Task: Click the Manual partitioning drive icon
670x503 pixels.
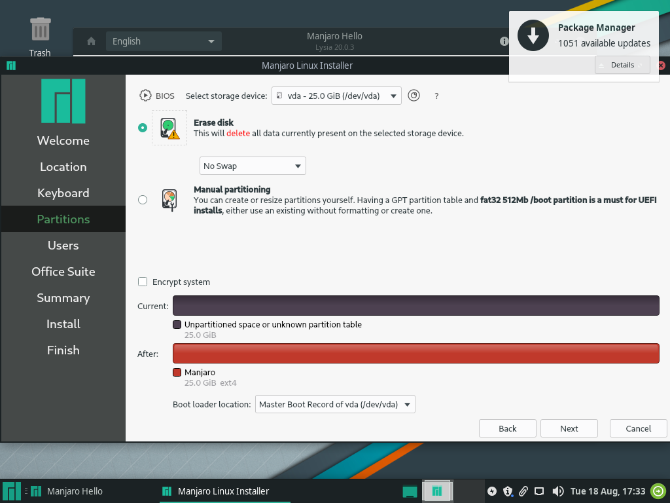Action: pyautogui.click(x=169, y=200)
